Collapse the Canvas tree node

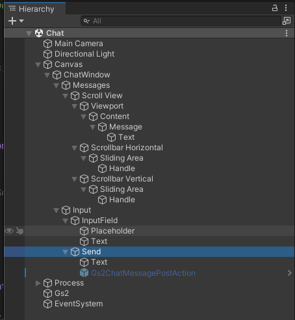pos(38,64)
